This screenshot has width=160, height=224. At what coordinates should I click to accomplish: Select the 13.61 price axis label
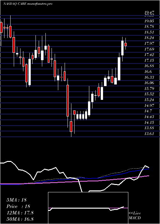point(149,134)
